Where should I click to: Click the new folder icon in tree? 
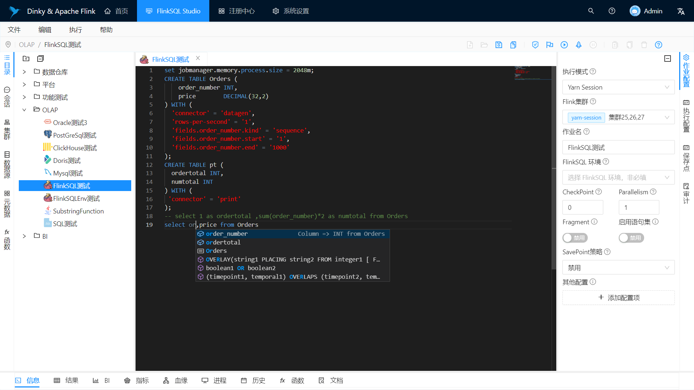26,58
